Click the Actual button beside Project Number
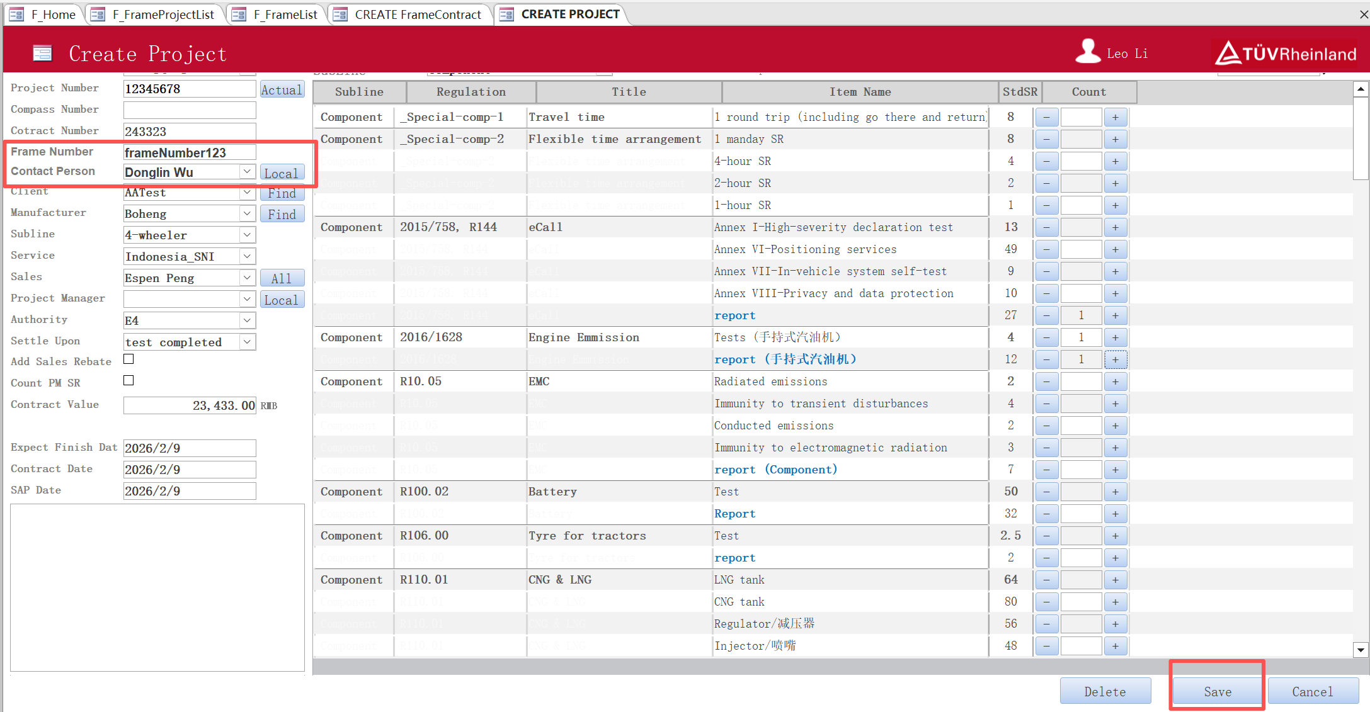The height and width of the screenshot is (712, 1370). point(282,89)
